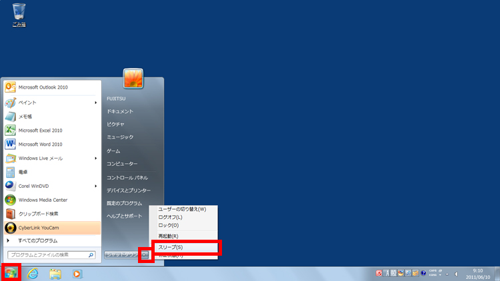Open ピクチャ (Pictures) link
The image size is (500, 281).
[115, 125]
